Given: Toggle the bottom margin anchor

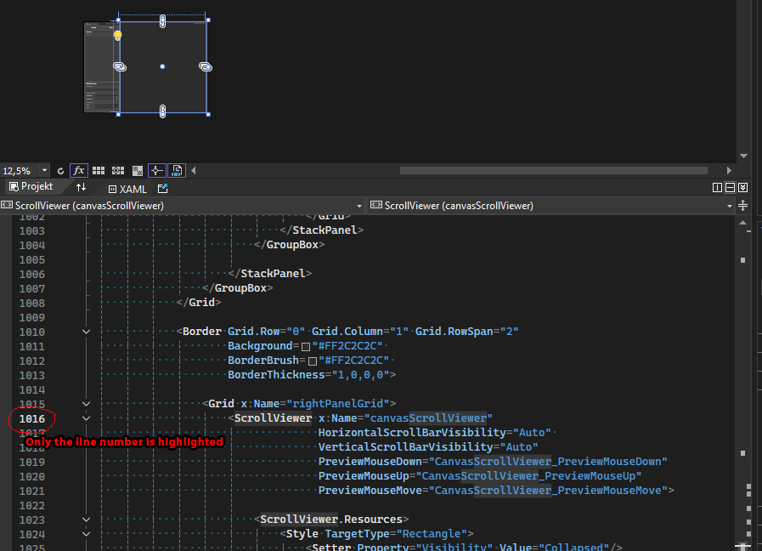Looking at the screenshot, I should 163,111.
